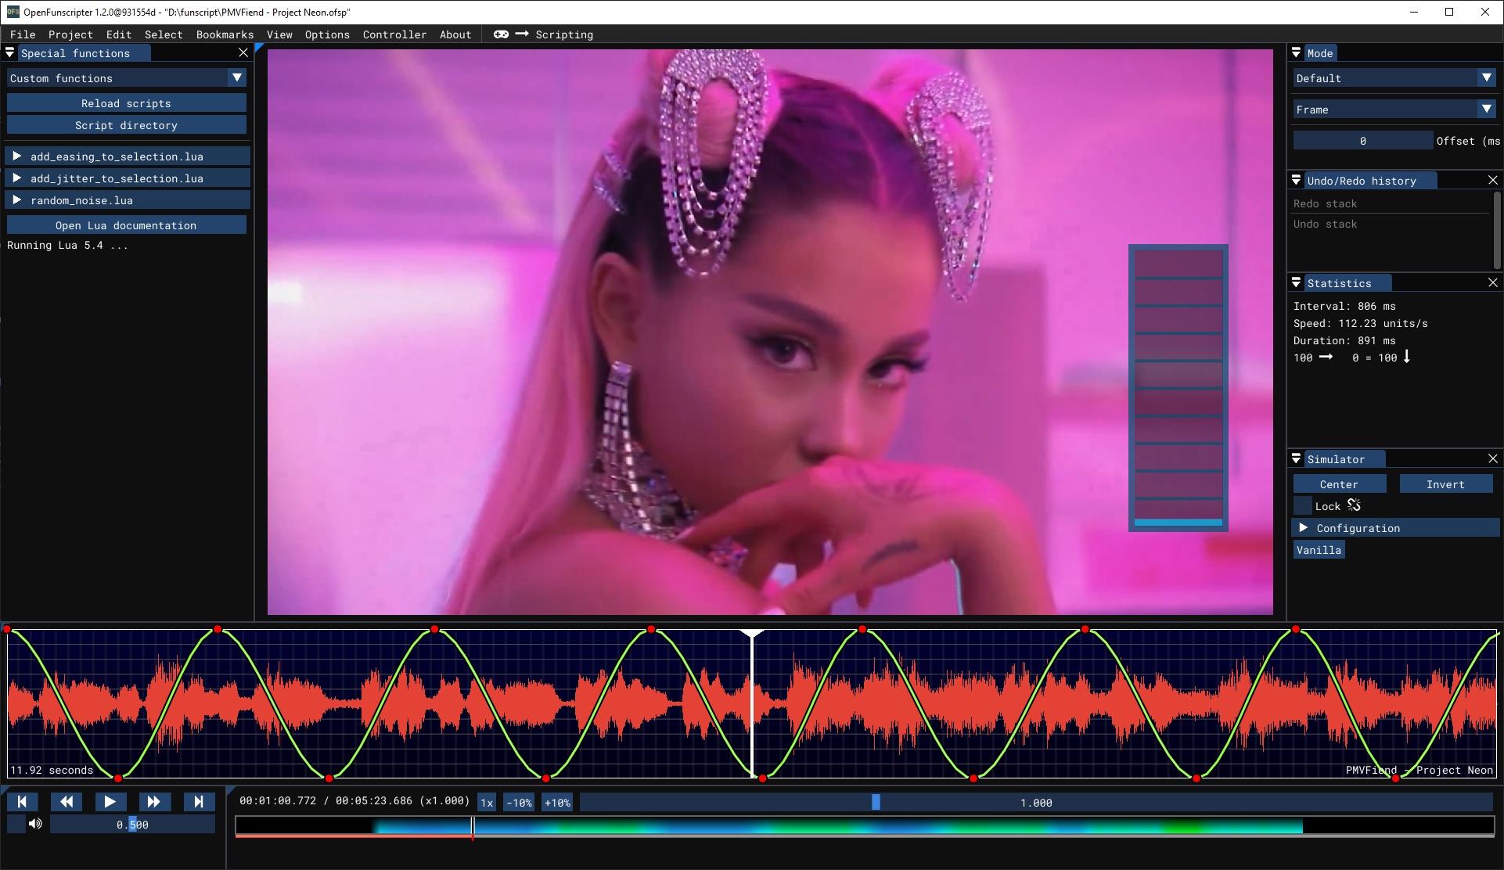Open the Frame dropdown in Mode panel
The width and height of the screenshot is (1504, 870).
coord(1394,110)
